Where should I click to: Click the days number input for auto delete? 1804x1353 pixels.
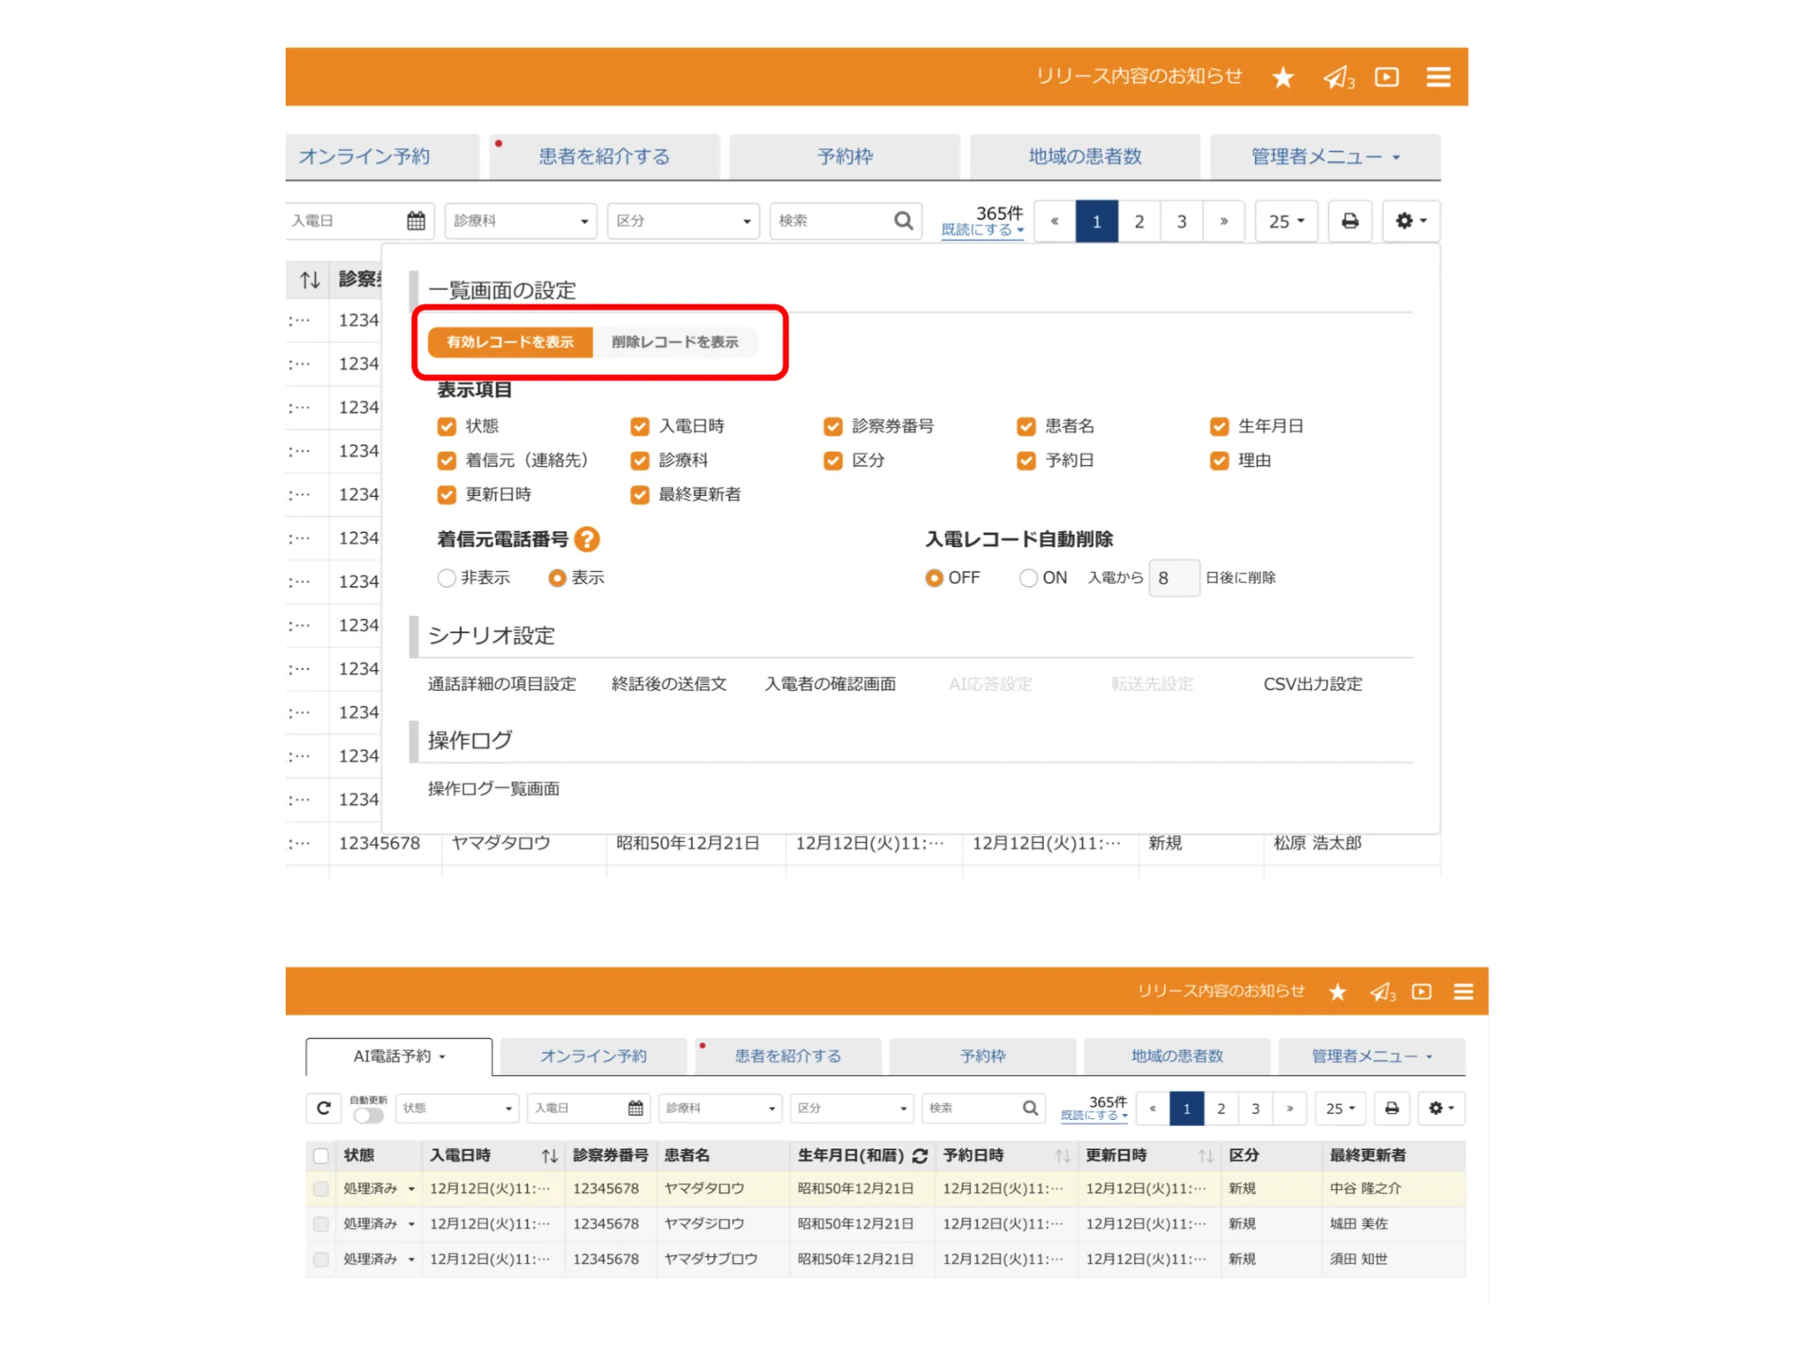pos(1173,578)
